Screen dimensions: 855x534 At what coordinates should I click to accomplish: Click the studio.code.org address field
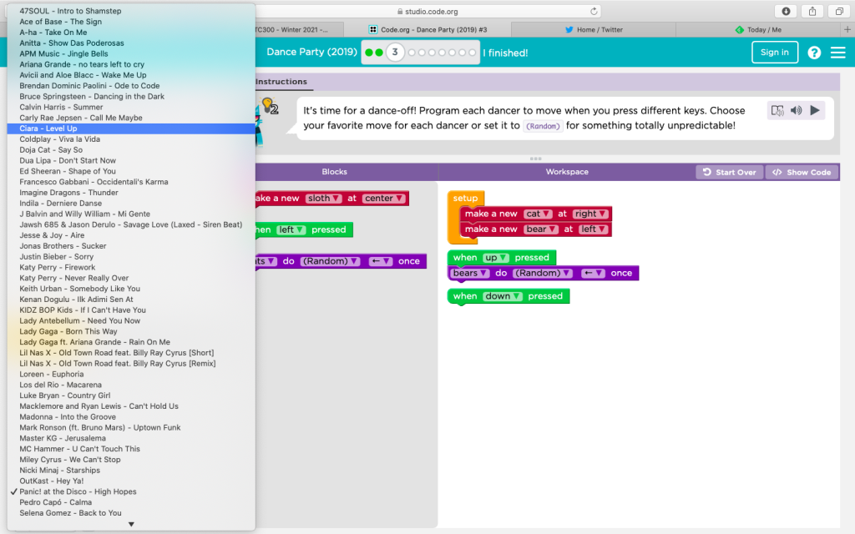coord(428,11)
